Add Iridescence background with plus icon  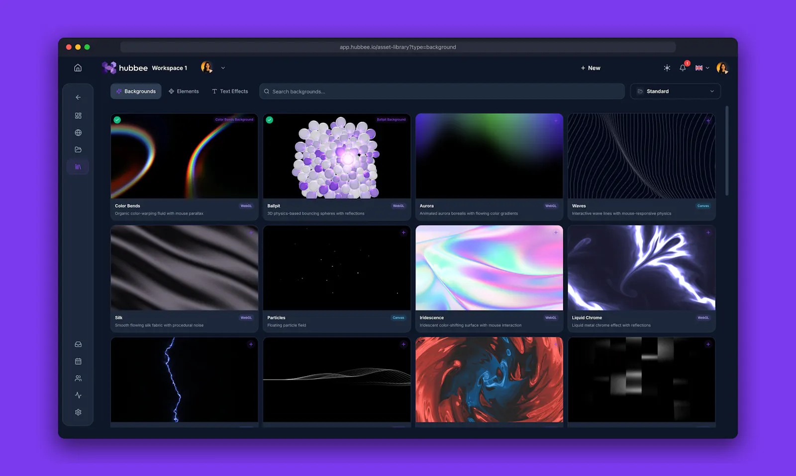pyautogui.click(x=556, y=233)
